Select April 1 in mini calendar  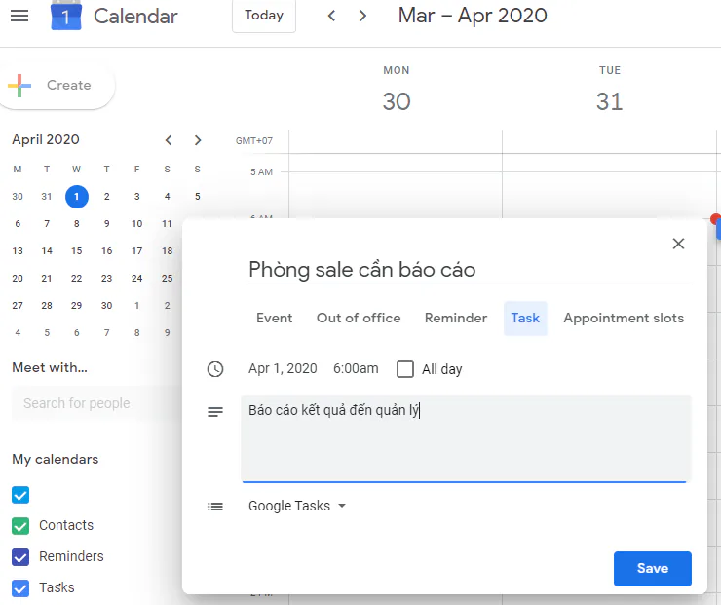tap(77, 197)
